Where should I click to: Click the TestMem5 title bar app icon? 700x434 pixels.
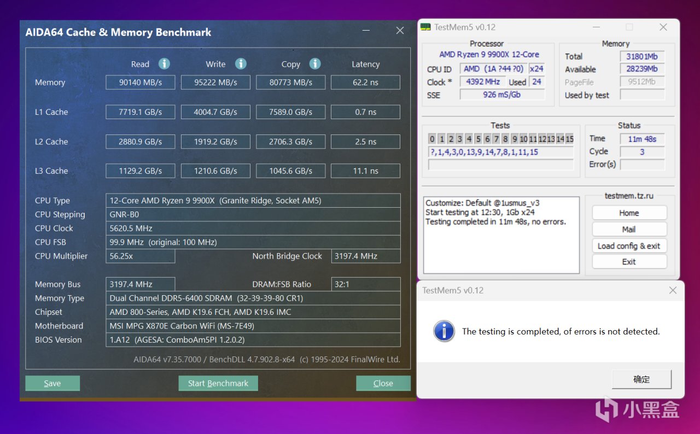[425, 27]
